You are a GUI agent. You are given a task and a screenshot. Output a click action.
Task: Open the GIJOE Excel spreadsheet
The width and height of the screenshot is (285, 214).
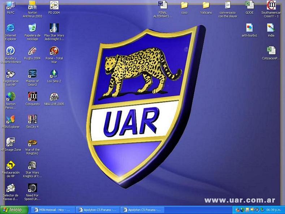250,7
